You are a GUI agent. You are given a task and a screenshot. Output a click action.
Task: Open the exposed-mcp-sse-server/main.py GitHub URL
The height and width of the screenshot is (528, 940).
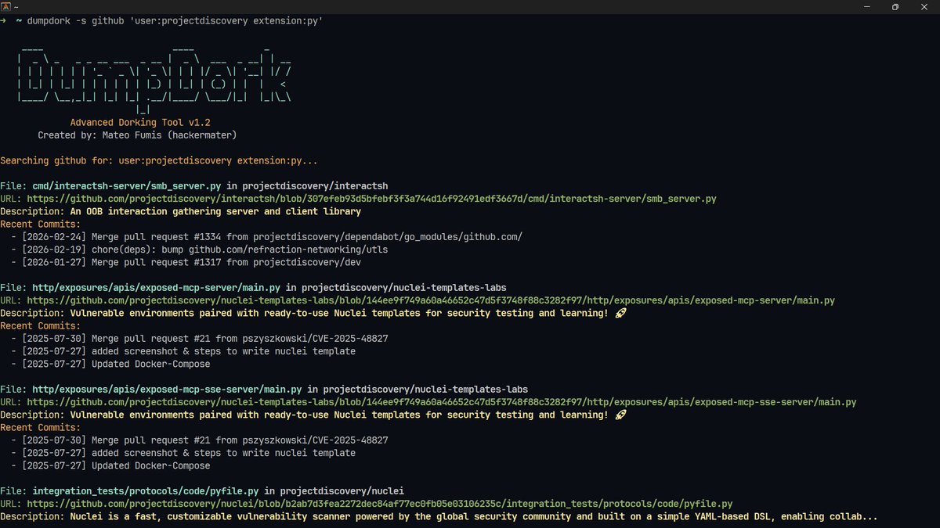click(442, 402)
